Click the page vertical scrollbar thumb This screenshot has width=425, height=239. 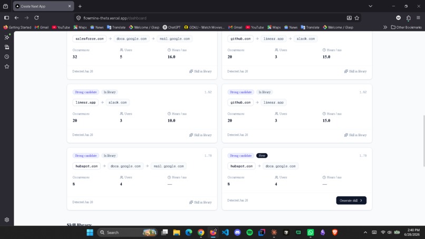423,141
